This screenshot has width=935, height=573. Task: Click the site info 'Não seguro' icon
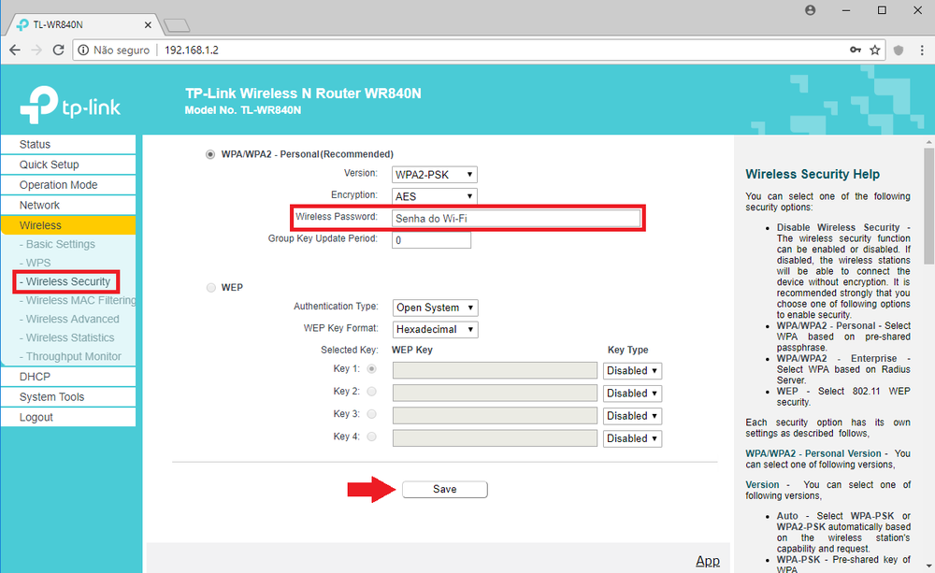(x=83, y=50)
